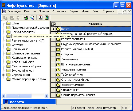Expand the Справочники tree node
Image resolution: width=133 pixels, height=111 pixels.
click(x=3, y=75)
